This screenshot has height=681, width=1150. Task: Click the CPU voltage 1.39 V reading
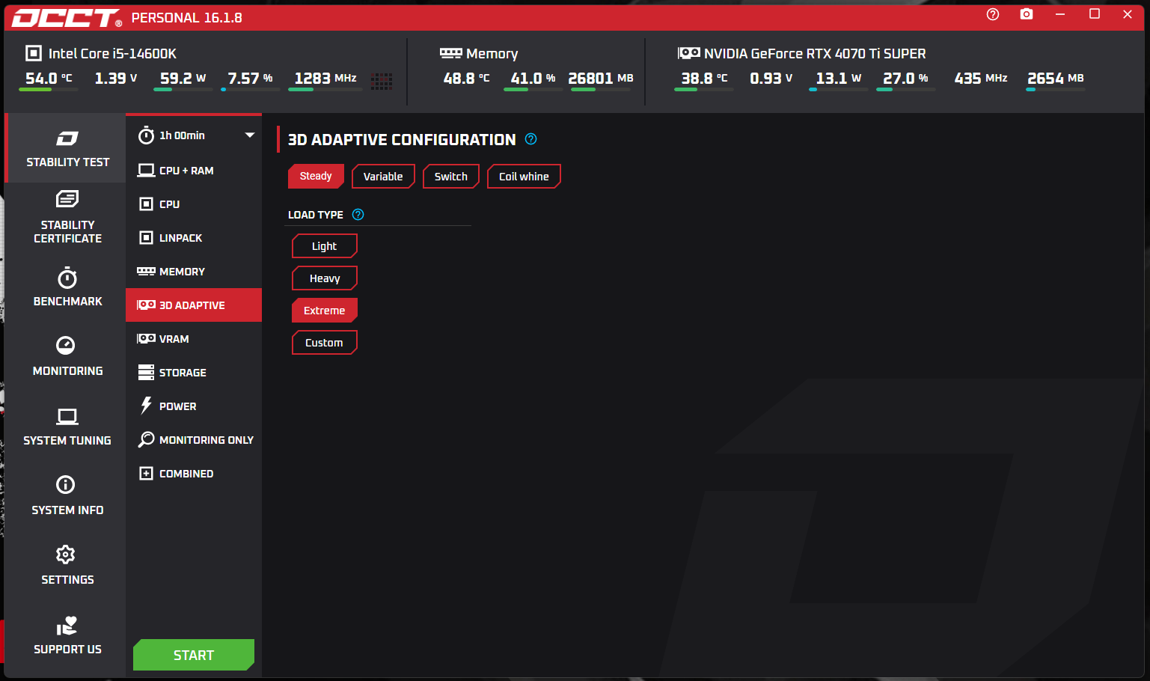click(x=116, y=79)
